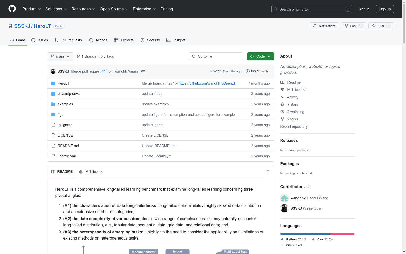Expand commit message ellipsis button
Viewport: 406px width, 254px height.
(143, 71)
